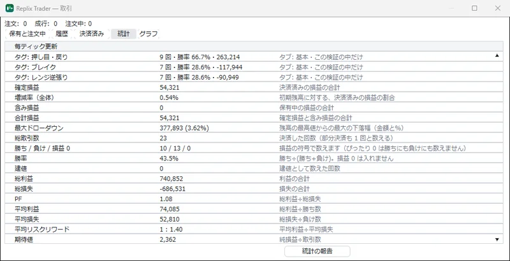The image size is (510, 261).
Task: Switch to the 履歴 tab
Action: click(x=61, y=34)
